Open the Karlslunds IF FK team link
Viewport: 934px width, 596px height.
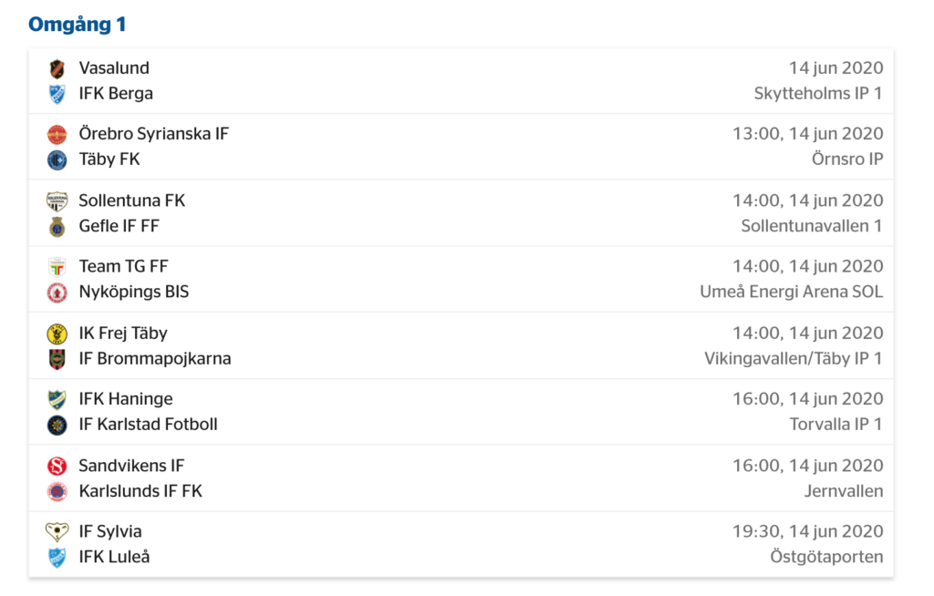coord(140,491)
